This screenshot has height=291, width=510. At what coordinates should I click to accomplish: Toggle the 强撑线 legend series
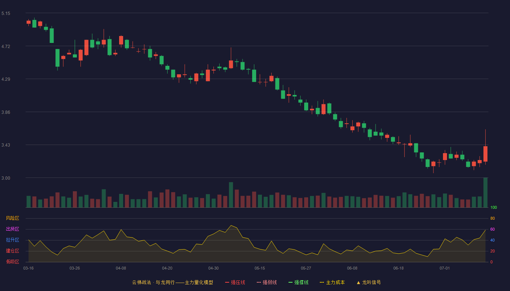[298, 282]
